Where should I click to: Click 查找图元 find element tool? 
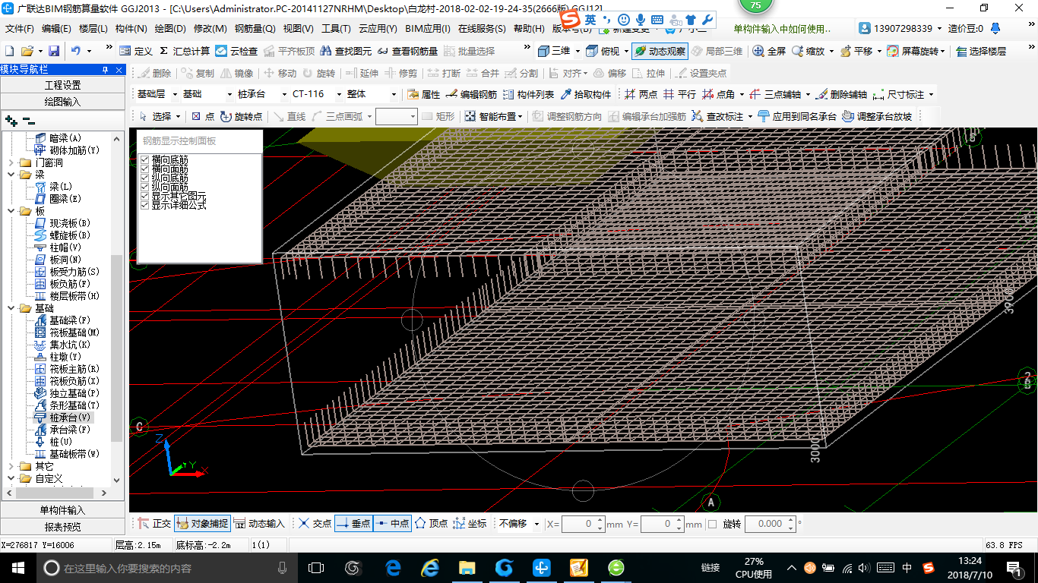coord(347,51)
